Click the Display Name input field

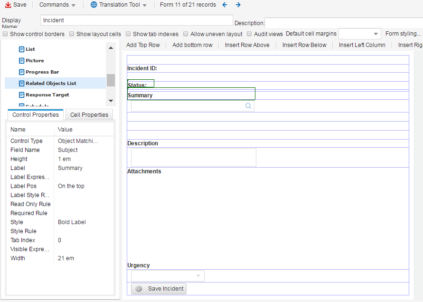click(137, 20)
